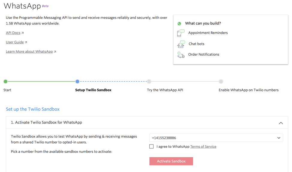This screenshot has width=292, height=172.
Task: Go to Try the WhatsApp API step
Action: click(149, 81)
